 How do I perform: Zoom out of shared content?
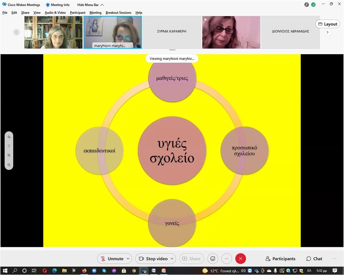pos(9,165)
